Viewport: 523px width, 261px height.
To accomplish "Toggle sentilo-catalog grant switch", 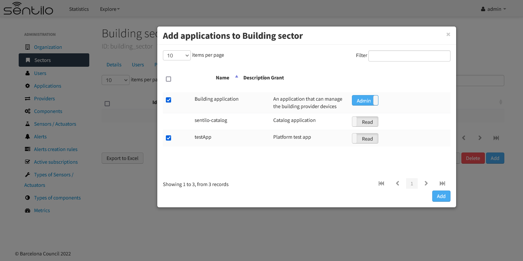I will [x=365, y=122].
